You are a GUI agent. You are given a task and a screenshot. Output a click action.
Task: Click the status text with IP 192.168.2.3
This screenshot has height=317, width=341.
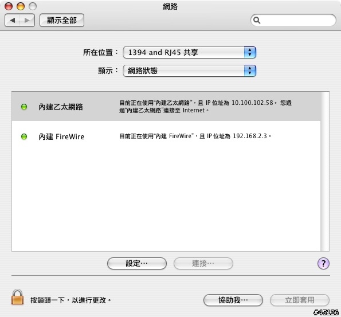pos(195,136)
